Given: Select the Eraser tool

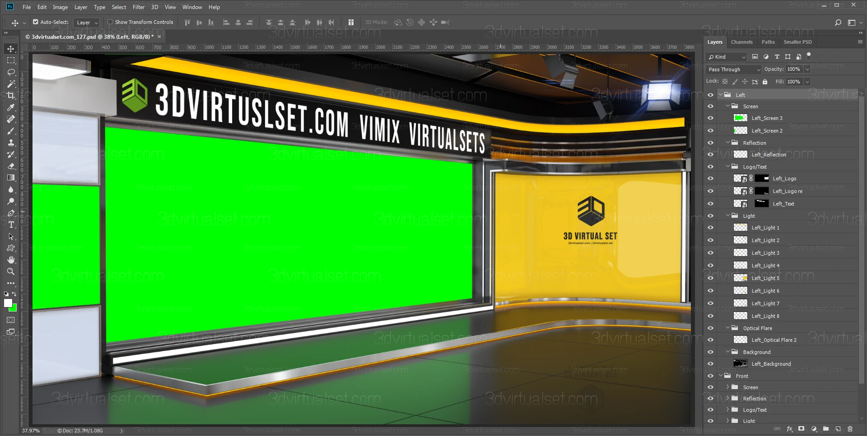Looking at the screenshot, I should point(11,166).
